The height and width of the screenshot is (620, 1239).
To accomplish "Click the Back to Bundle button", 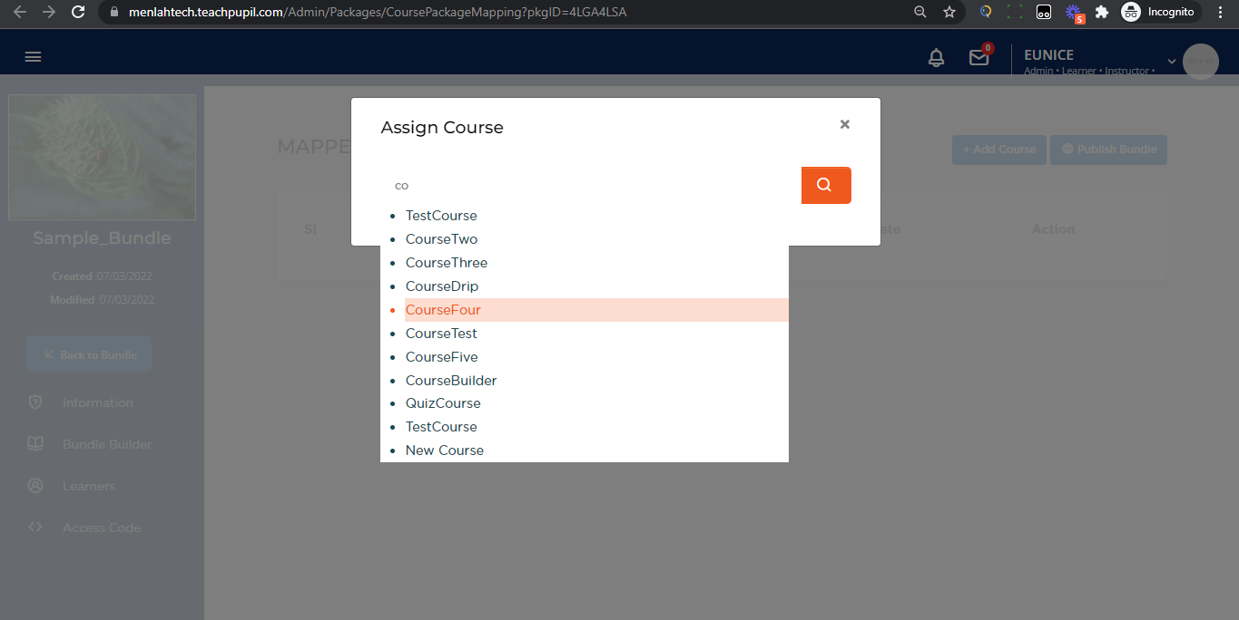I will [89, 354].
